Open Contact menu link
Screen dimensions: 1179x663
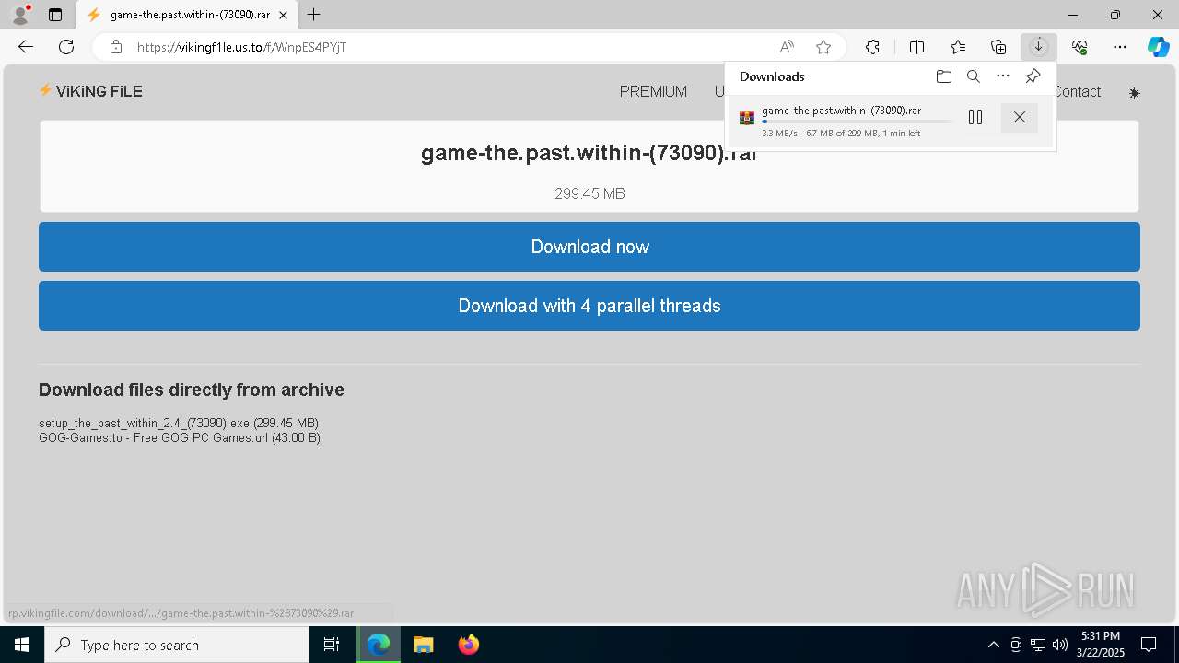pos(1078,91)
